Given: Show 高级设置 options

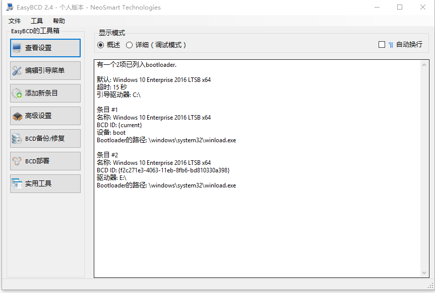Looking at the screenshot, I should click(x=45, y=116).
